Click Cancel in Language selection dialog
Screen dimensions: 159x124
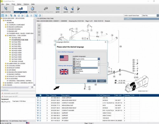coord(101,81)
